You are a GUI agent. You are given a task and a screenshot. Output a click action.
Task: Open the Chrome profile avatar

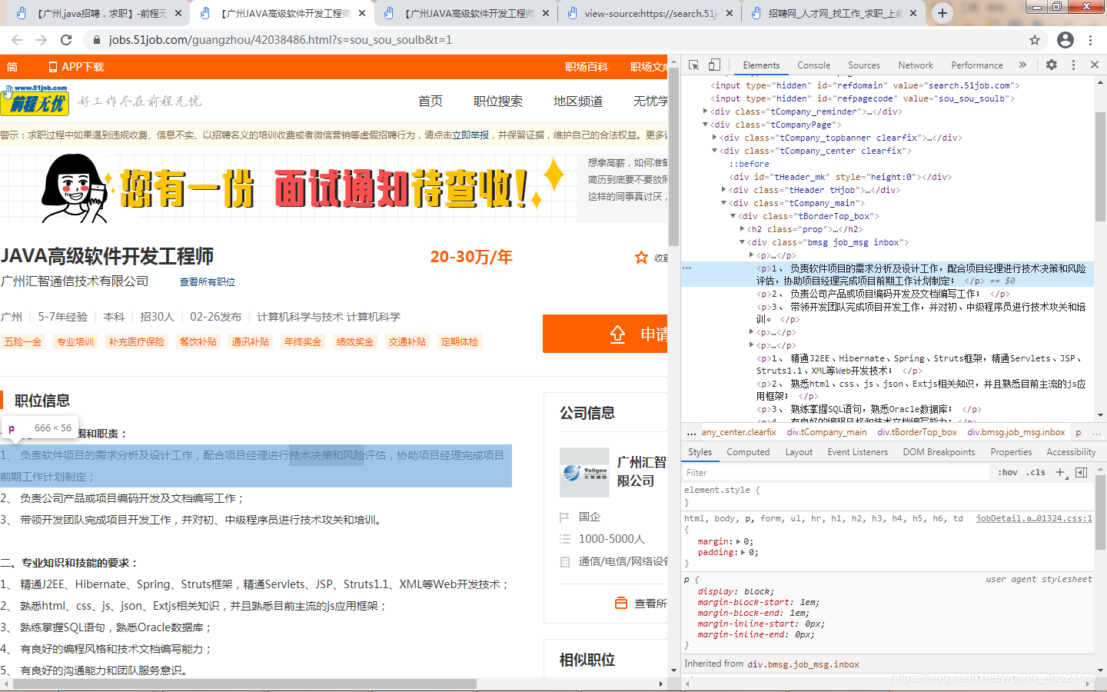pyautogui.click(x=1065, y=40)
